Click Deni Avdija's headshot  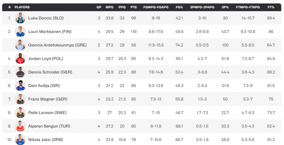[20, 85]
